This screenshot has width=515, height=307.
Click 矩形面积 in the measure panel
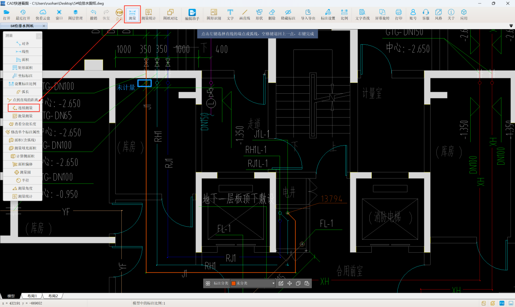click(x=23, y=68)
